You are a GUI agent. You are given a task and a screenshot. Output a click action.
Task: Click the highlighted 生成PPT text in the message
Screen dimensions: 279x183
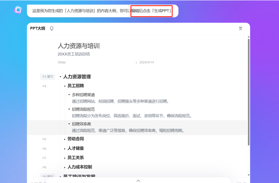click(161, 11)
